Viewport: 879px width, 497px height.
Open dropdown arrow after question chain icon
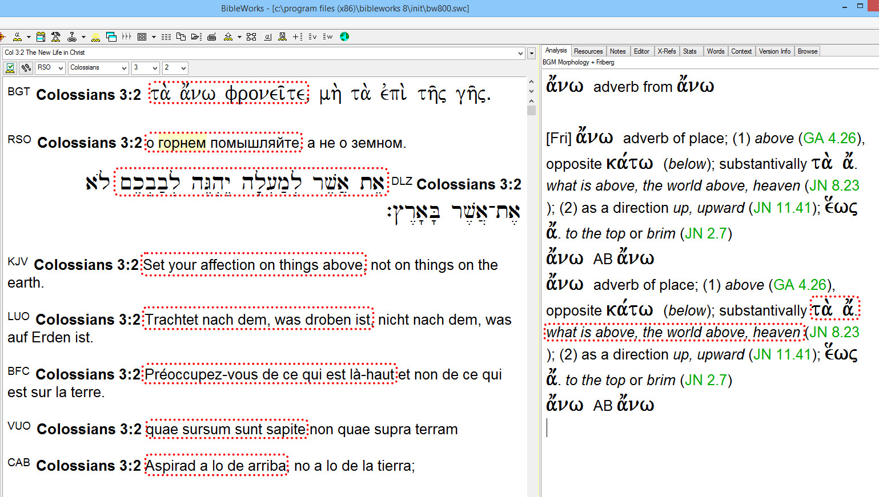[x=83, y=37]
